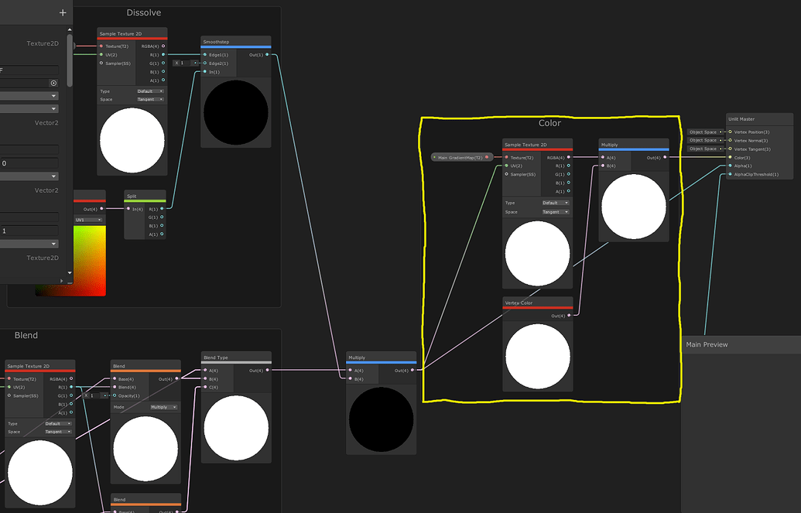Click the red-green gradient preview of the UV node
This screenshot has height=513, width=801.
click(x=91, y=261)
